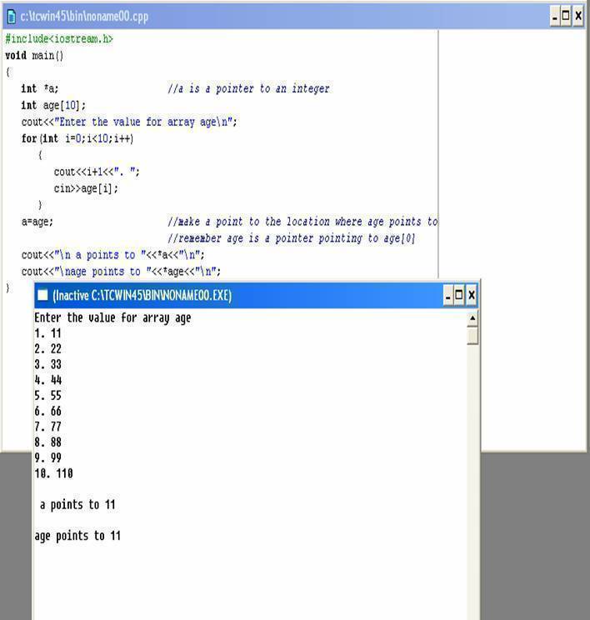Click the NONAME00.EXE console window icon
This screenshot has width=590, height=620.
coord(42,295)
